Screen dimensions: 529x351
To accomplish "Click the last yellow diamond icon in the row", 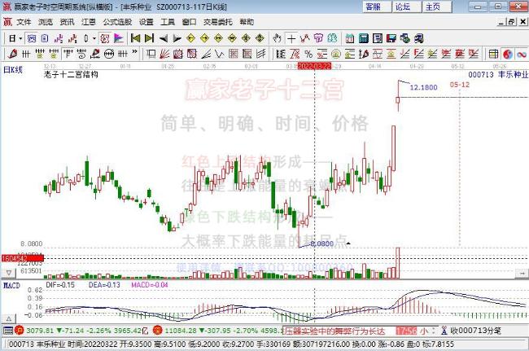I will (x=260, y=38).
